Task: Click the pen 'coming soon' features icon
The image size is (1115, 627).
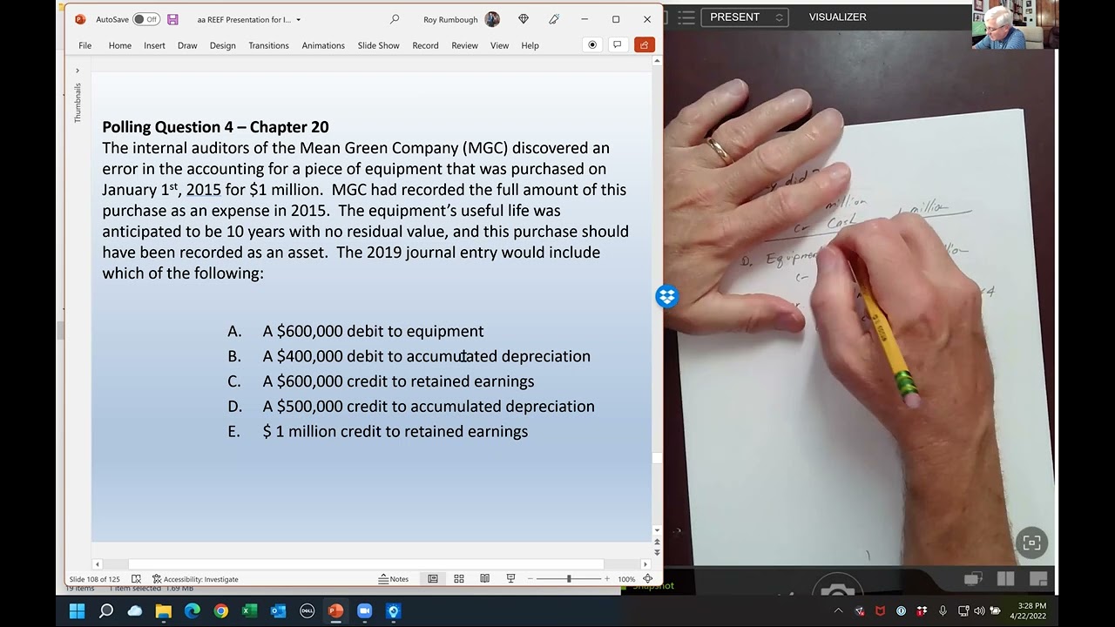Action: tap(554, 19)
